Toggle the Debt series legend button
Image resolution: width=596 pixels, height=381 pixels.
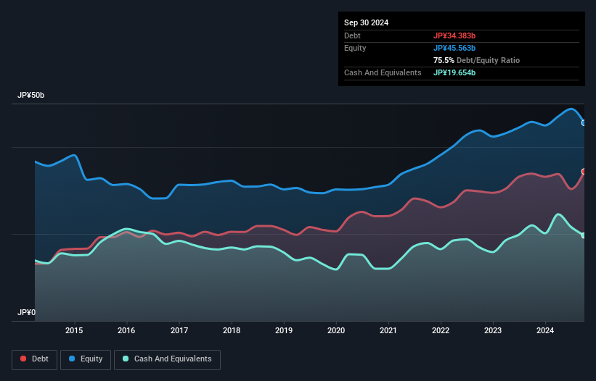35,359
